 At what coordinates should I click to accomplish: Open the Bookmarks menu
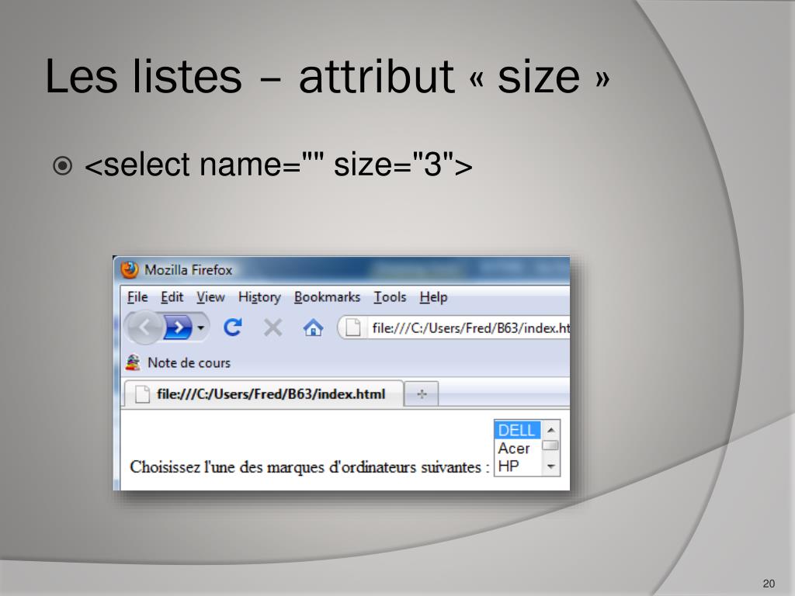tap(327, 297)
